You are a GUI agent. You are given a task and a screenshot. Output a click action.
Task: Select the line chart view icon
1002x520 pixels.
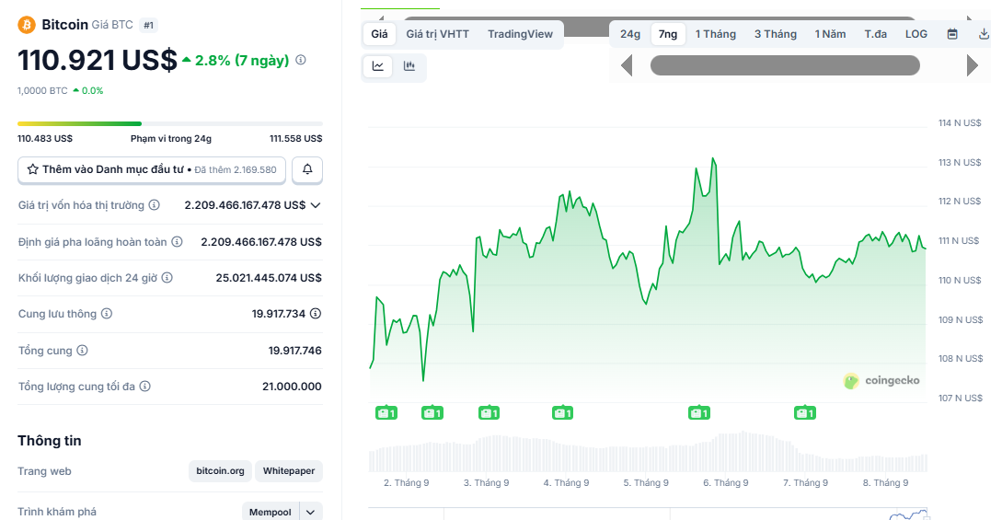coord(378,66)
